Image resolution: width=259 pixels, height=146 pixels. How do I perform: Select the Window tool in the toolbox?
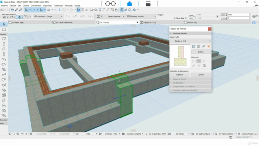(4, 49)
